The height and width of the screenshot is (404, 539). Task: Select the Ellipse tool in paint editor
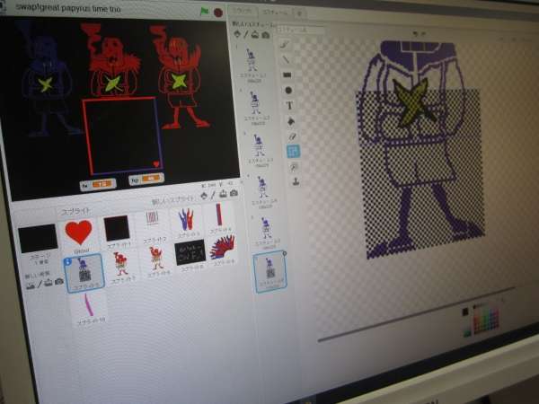[288, 90]
